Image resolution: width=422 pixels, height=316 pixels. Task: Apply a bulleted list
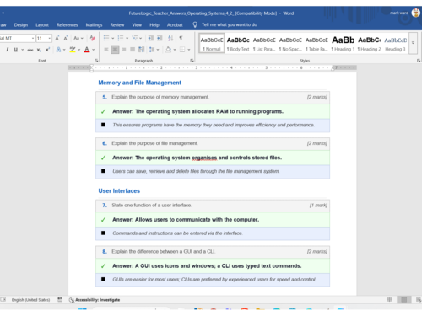coord(106,38)
